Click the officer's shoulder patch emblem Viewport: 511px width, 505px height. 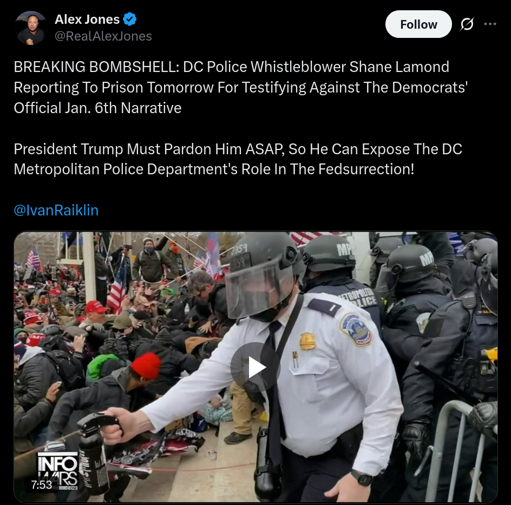356,330
